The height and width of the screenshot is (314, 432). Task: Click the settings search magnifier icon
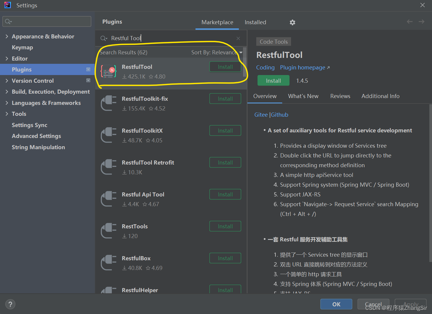pos(8,22)
